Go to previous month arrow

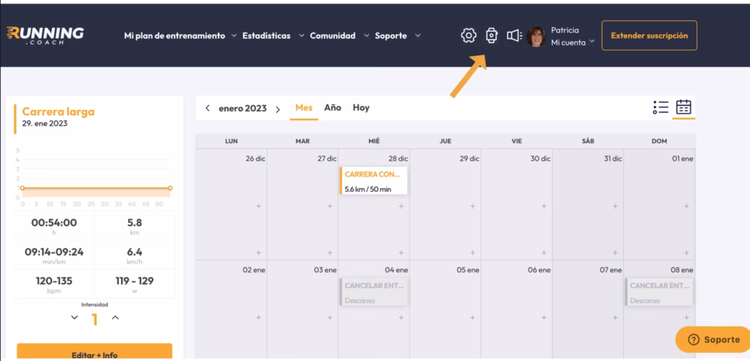coord(207,108)
